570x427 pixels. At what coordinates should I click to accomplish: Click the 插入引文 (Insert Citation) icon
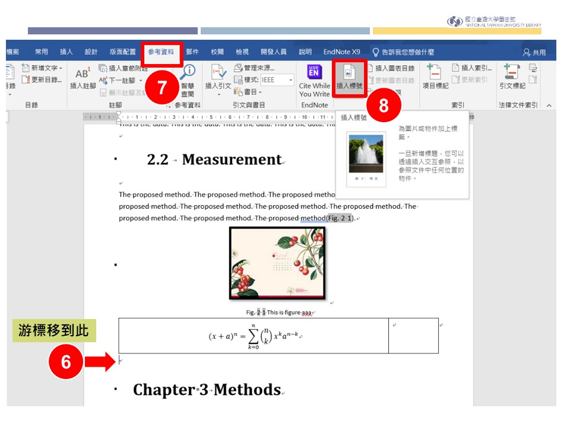(x=218, y=72)
